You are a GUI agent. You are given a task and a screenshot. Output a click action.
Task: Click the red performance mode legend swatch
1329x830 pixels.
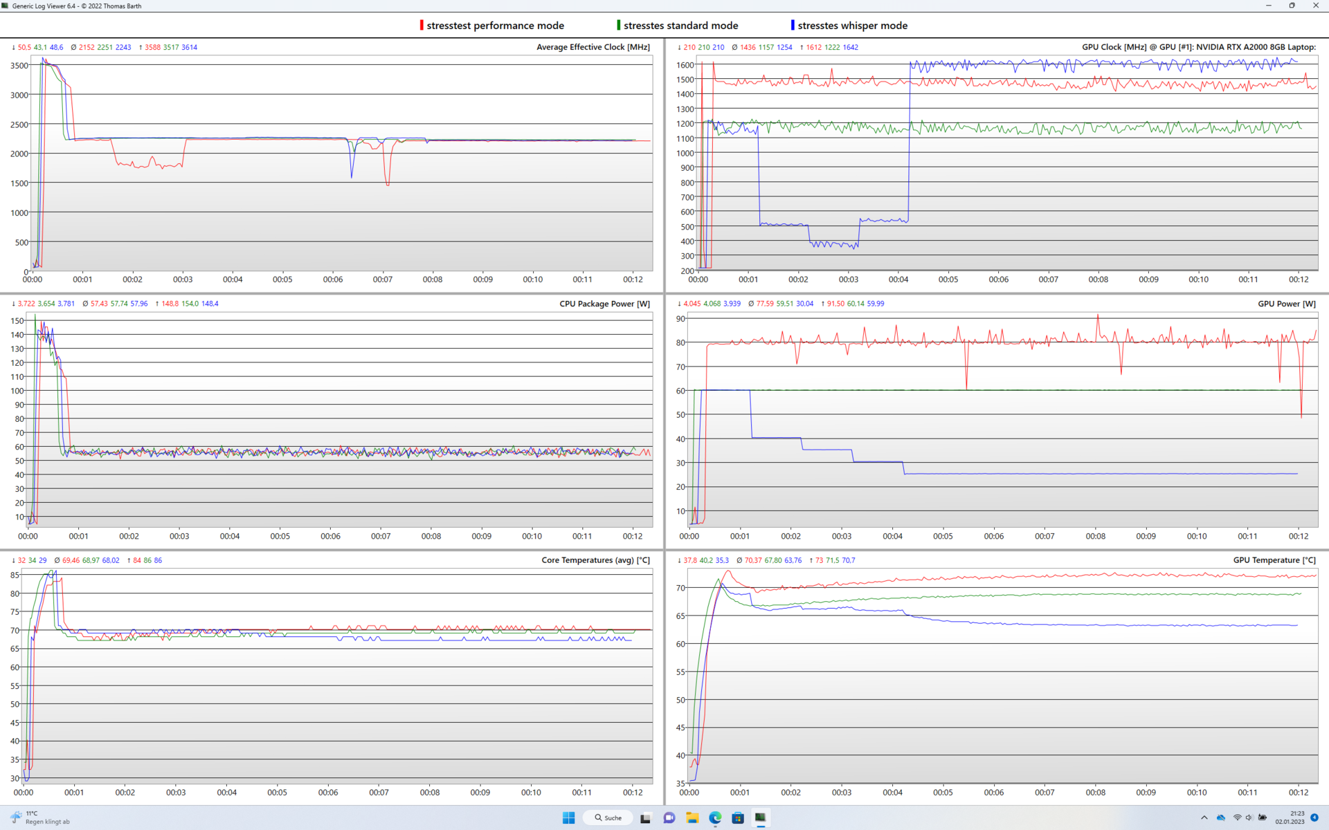(422, 26)
